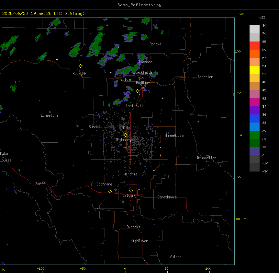The height and width of the screenshot is (273, 279).
Task: Click the Blackfalds city label
Action: point(143,72)
